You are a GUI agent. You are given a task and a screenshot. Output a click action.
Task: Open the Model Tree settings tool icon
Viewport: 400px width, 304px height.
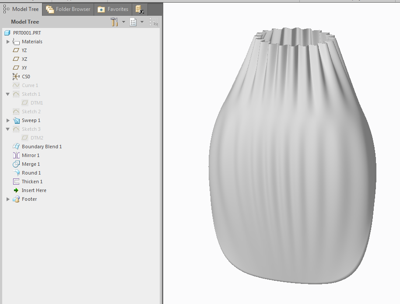pyautogui.click(x=115, y=22)
